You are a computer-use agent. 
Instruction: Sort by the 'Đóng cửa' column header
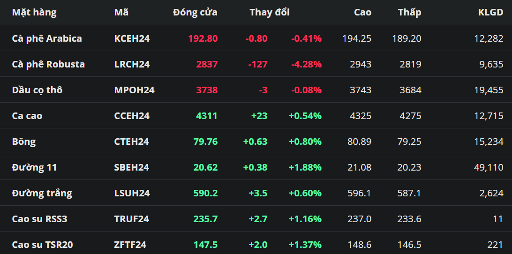195,13
